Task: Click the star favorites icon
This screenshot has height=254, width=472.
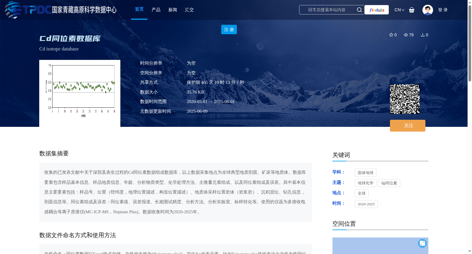Action: click(x=391, y=35)
